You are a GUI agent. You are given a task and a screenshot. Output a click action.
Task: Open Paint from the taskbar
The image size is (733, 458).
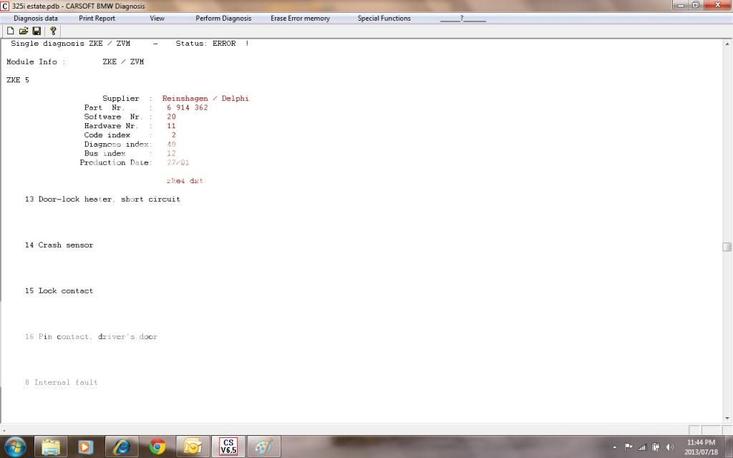point(263,447)
